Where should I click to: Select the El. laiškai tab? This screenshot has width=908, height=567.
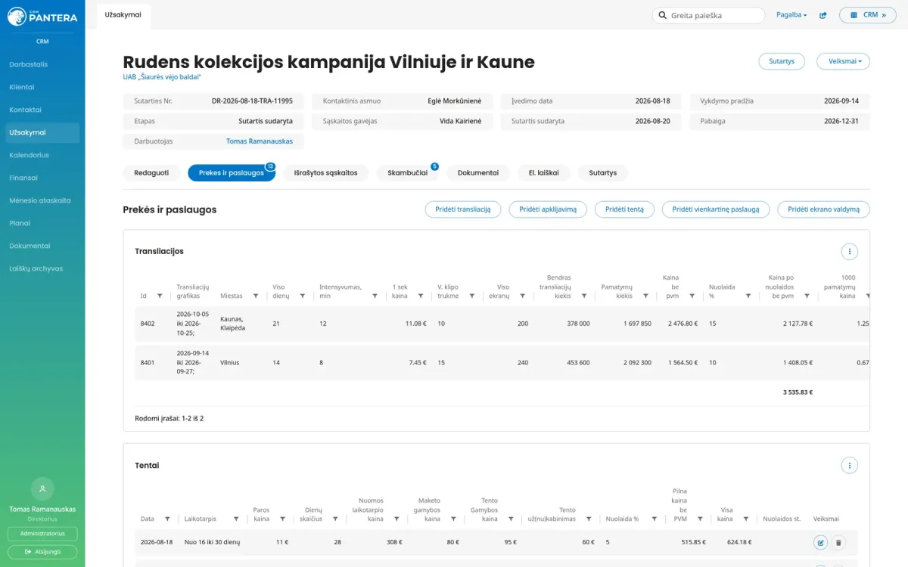543,173
